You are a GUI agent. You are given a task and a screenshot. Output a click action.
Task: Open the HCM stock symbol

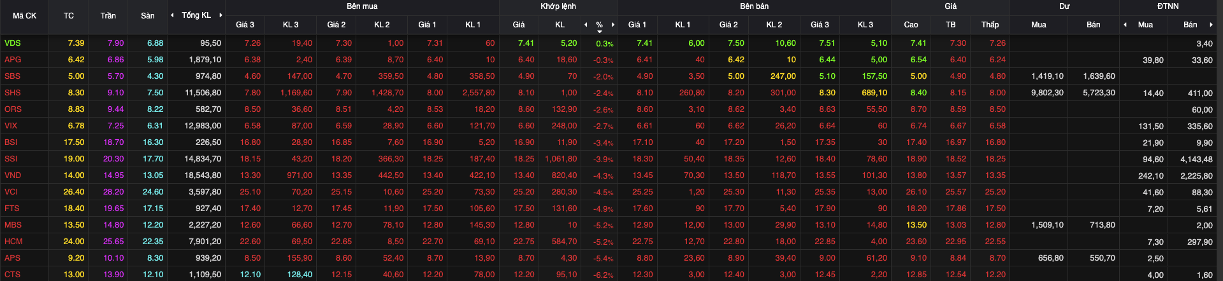click(x=13, y=242)
